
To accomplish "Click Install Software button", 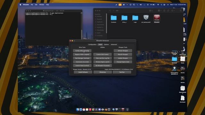I will pyautogui.click(x=83, y=72).
